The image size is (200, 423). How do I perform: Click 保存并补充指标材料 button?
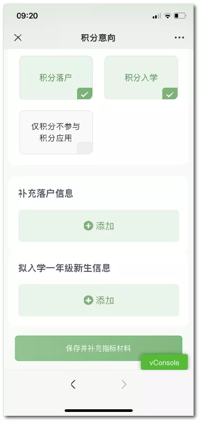(99, 348)
